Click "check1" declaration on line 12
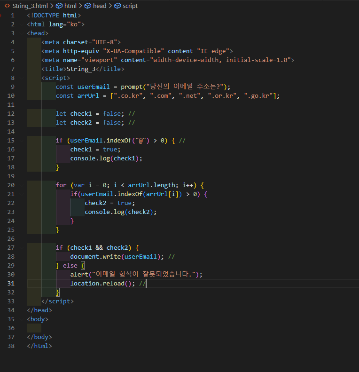The height and width of the screenshot is (372, 359). click(x=81, y=114)
